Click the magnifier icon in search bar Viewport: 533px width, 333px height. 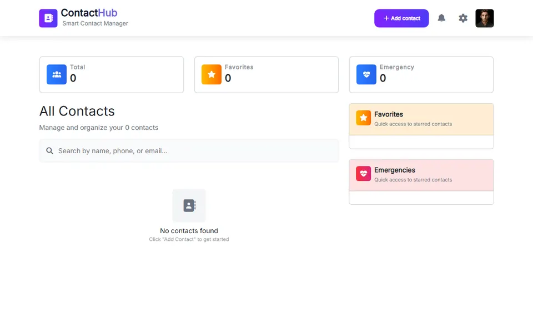[49, 150]
